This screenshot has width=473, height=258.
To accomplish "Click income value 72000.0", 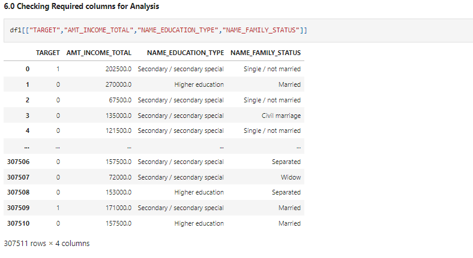I will pyautogui.click(x=120, y=177).
